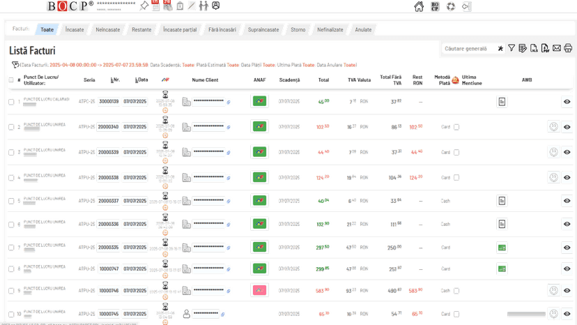The image size is (577, 325).
Task: Open the clipboard icon in the top bar
Action: [180, 6]
